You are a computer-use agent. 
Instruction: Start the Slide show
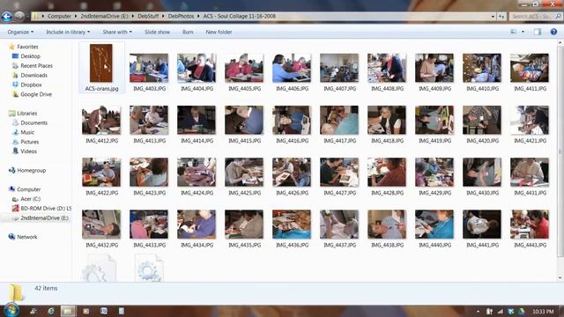coord(157,32)
